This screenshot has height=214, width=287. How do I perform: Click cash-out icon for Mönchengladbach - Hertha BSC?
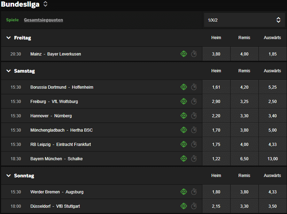click(x=184, y=130)
